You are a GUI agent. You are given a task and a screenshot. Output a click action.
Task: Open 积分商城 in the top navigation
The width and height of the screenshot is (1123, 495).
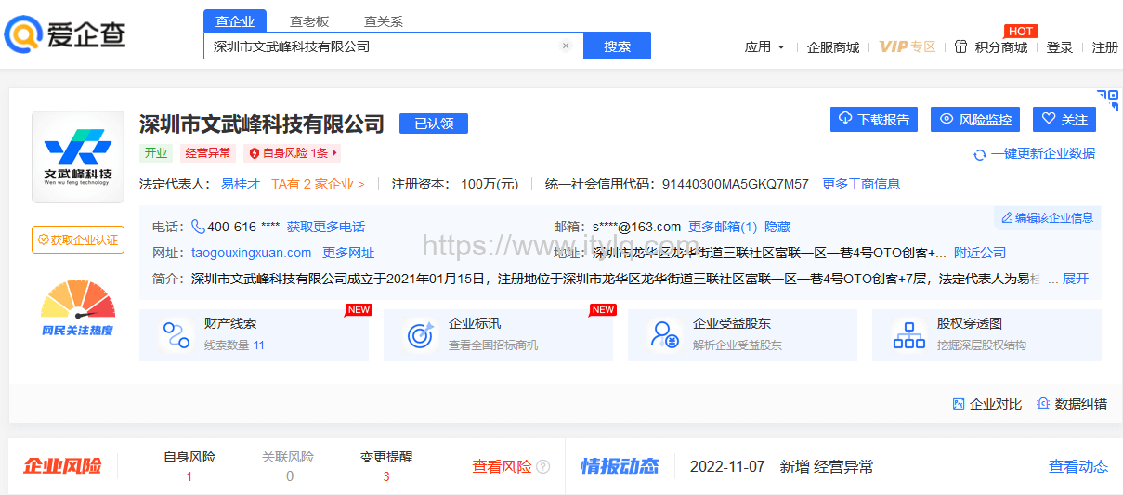pos(1001,47)
